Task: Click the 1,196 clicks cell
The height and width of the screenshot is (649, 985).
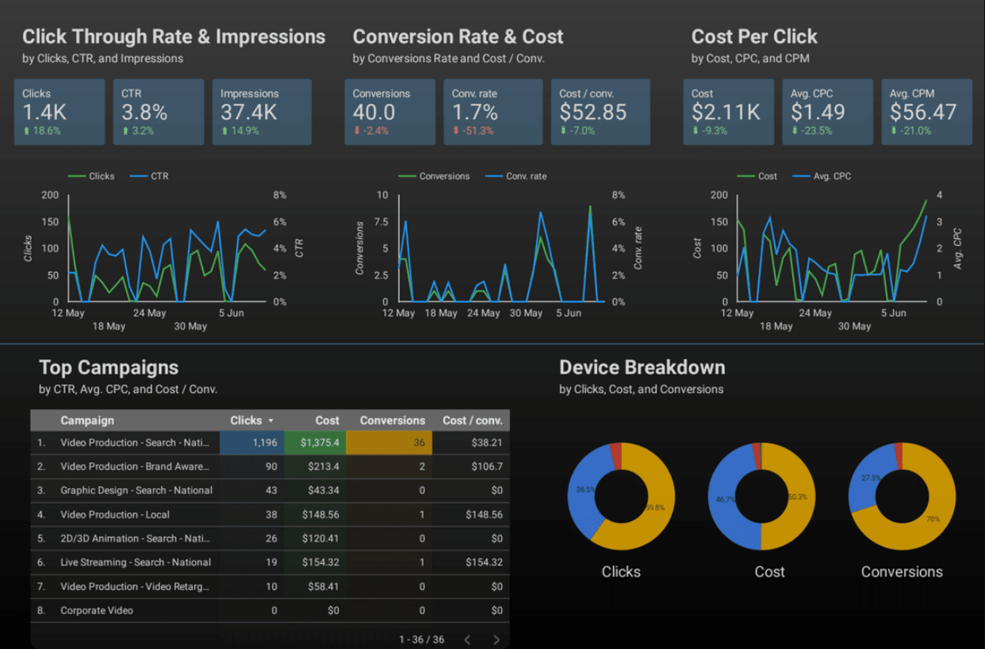Action: [251, 443]
